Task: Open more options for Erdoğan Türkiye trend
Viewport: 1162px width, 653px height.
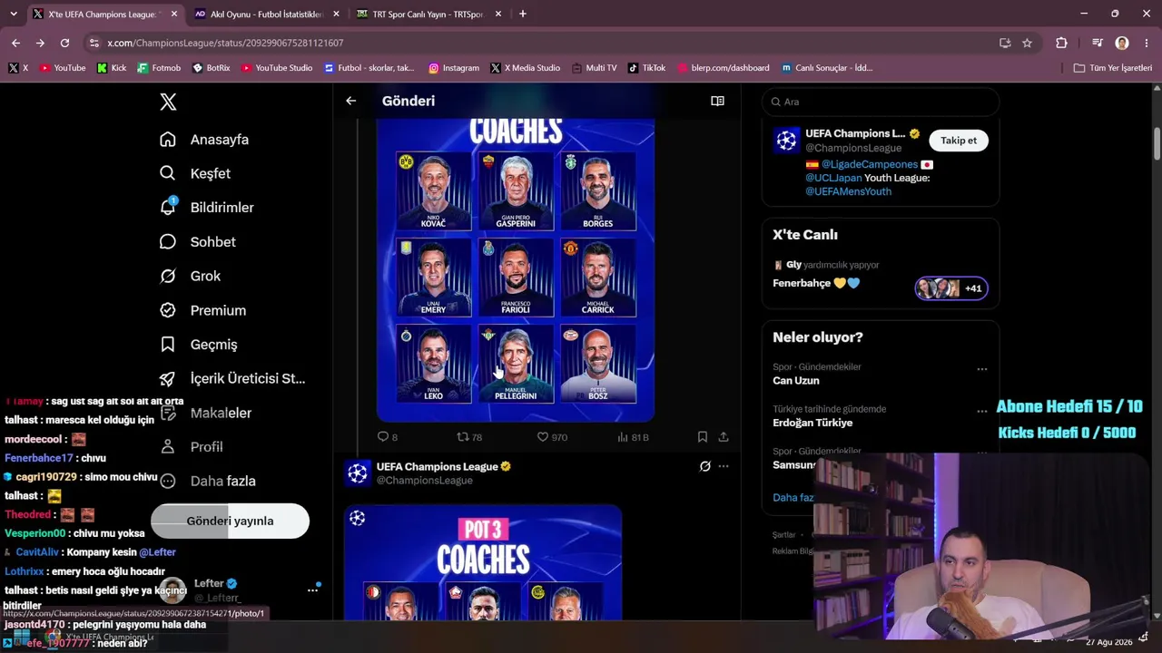Action: point(981,411)
